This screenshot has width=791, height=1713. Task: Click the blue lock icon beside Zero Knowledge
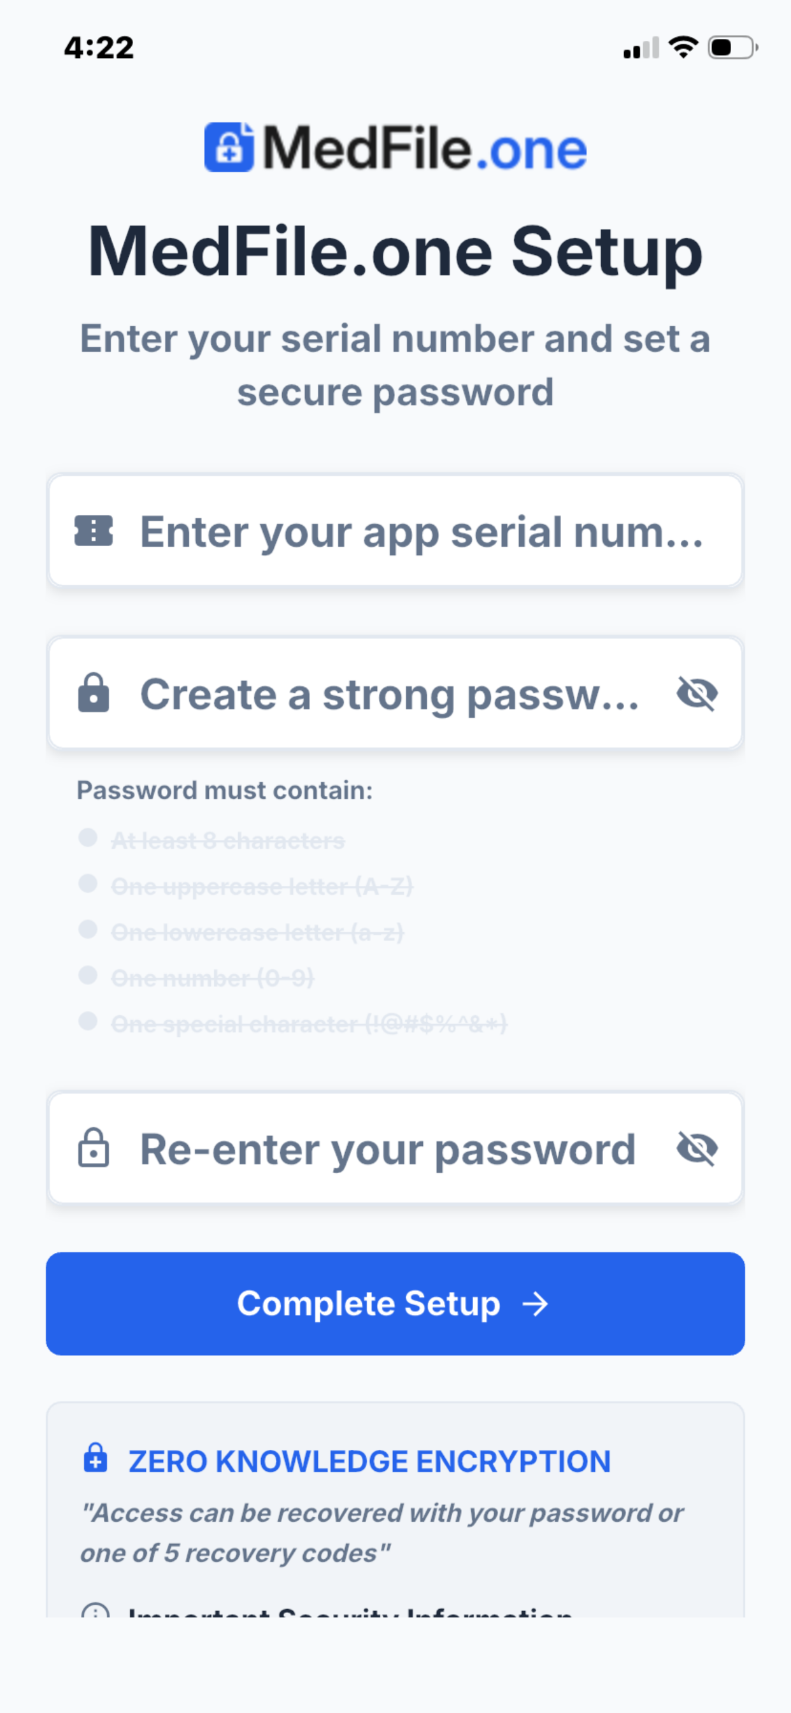96,1457
